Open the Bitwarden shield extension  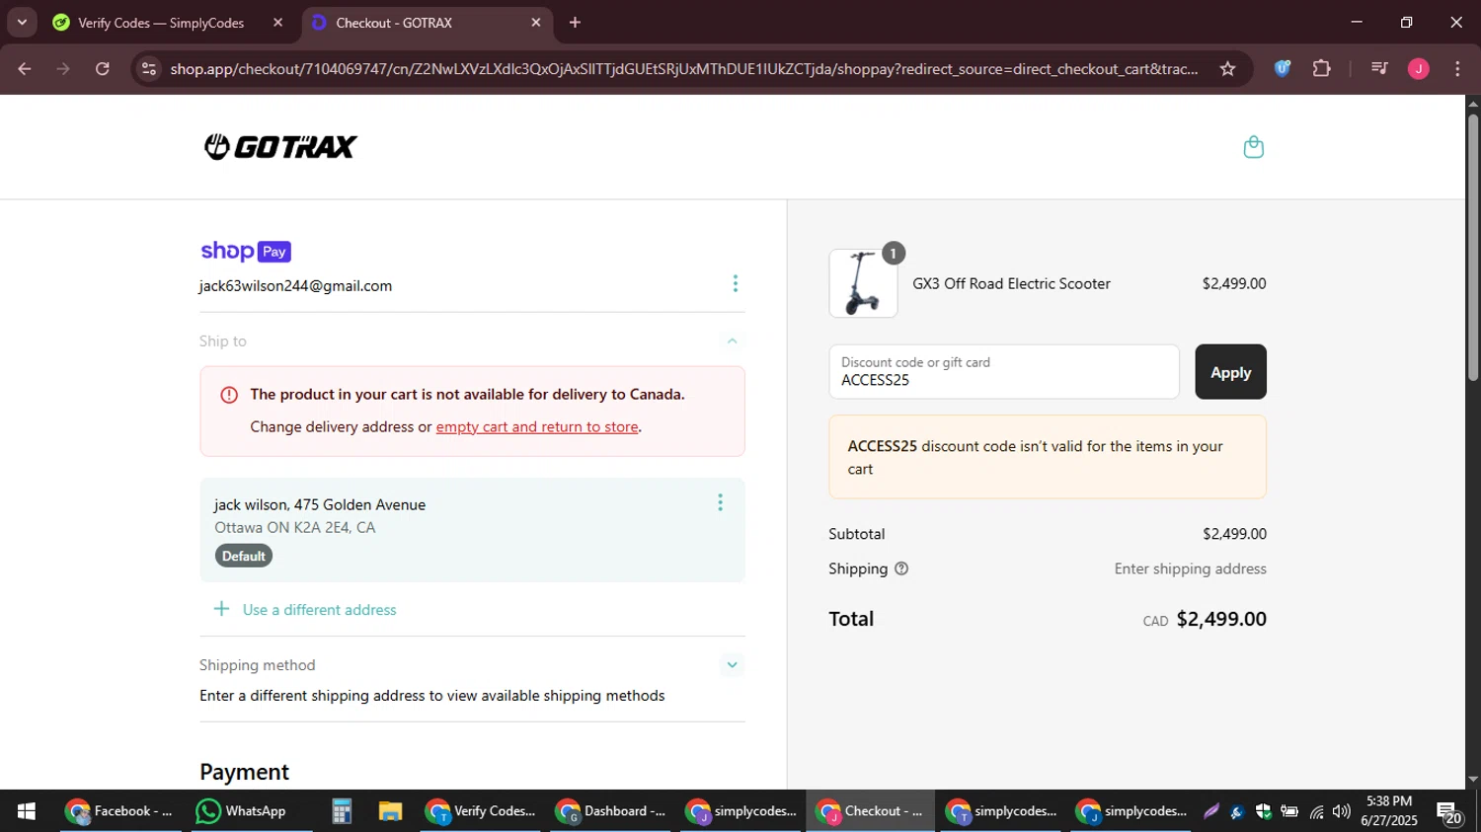[1282, 69]
